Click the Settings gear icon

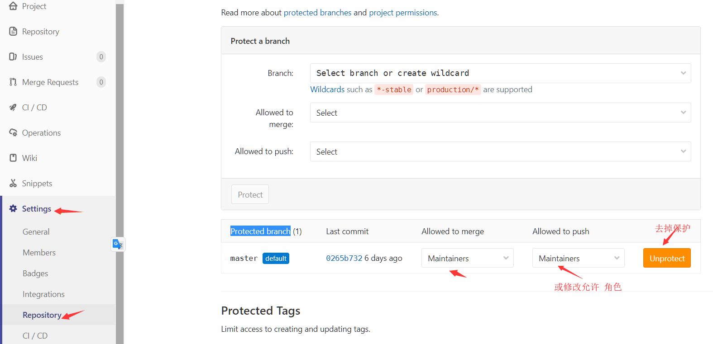pos(13,208)
